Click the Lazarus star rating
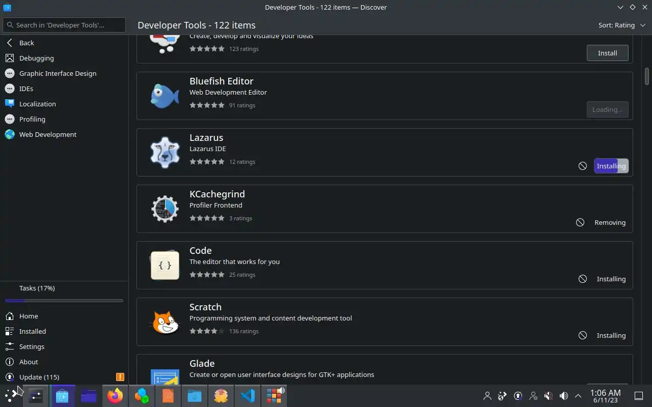Image resolution: width=652 pixels, height=407 pixels. tap(207, 162)
